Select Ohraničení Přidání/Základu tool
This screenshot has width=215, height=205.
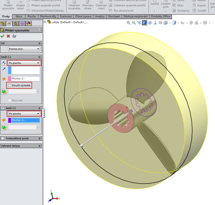coord(45,11)
